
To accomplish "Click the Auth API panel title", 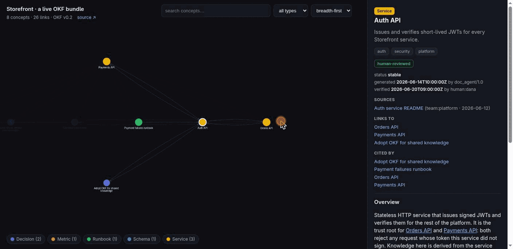I will click(x=387, y=20).
